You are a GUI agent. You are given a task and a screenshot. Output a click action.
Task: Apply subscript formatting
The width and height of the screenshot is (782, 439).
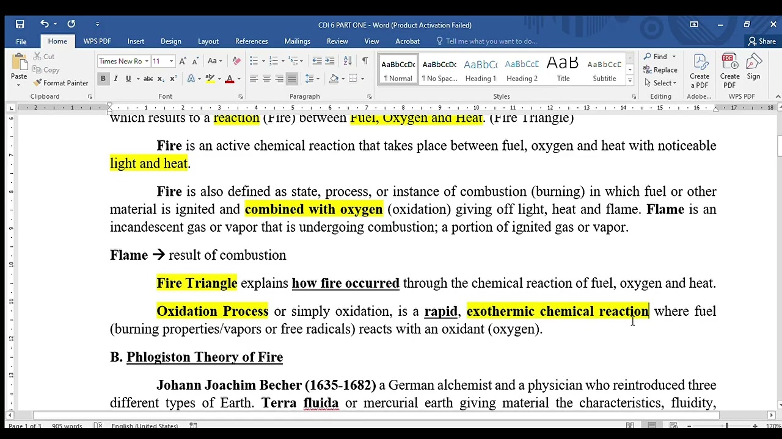(161, 79)
